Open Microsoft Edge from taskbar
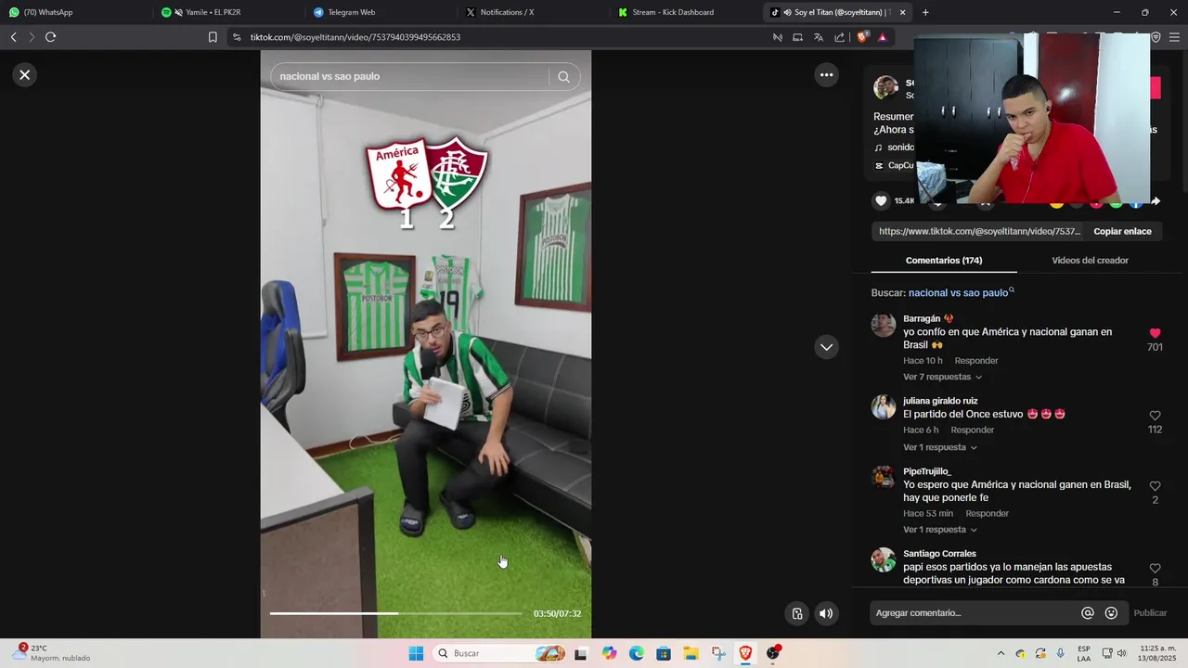This screenshot has width=1188, height=668. [636, 653]
